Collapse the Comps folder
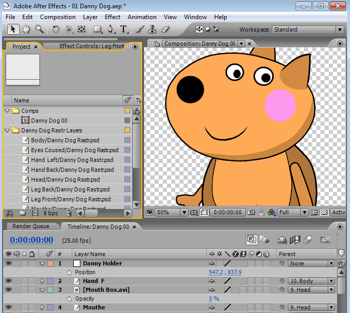 tap(7, 111)
